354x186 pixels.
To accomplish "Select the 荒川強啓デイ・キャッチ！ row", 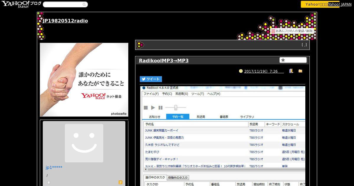I will pyautogui.click(x=224, y=159).
